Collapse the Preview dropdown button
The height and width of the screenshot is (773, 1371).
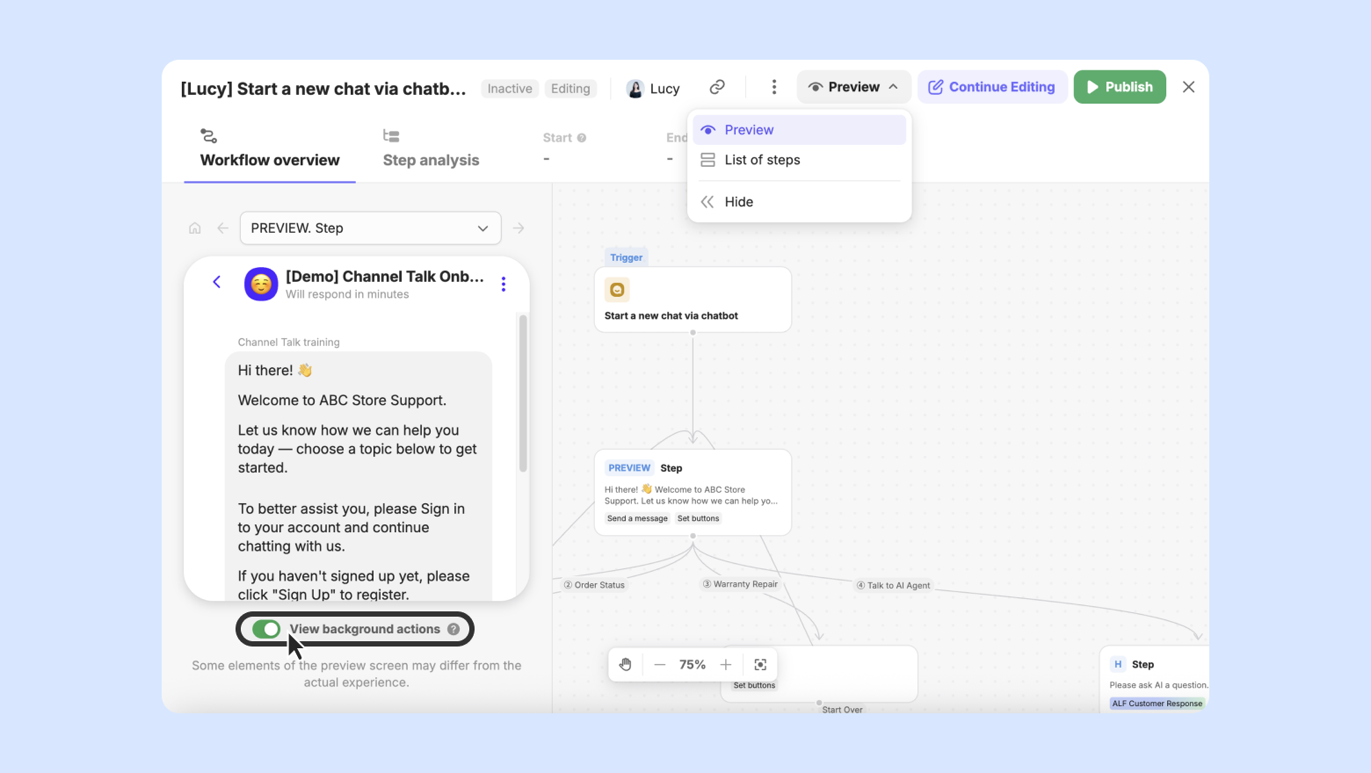pos(852,87)
